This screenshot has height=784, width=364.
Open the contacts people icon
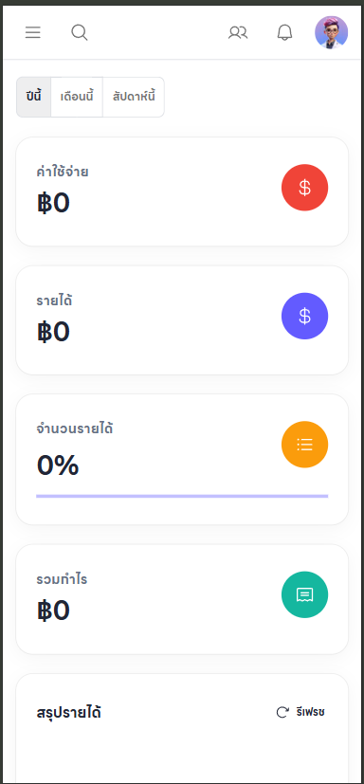click(x=238, y=33)
